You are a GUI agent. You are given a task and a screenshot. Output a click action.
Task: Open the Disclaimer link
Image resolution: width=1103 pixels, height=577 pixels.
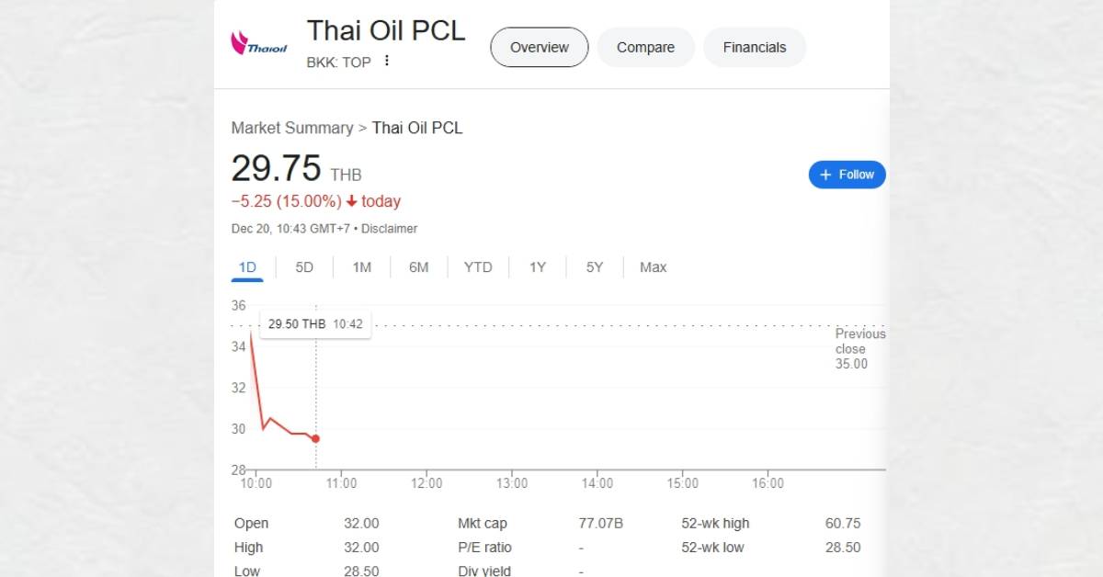tap(389, 228)
